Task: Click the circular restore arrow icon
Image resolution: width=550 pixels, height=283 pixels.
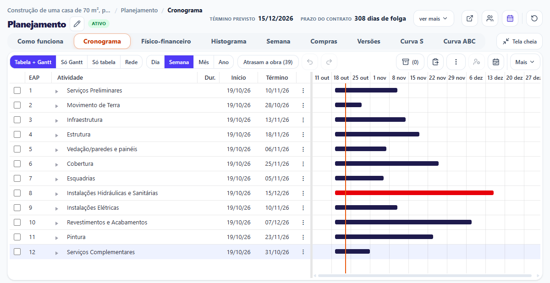Action: coord(534,18)
